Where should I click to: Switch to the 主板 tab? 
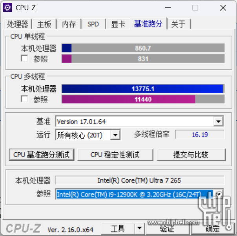[x=44, y=24]
